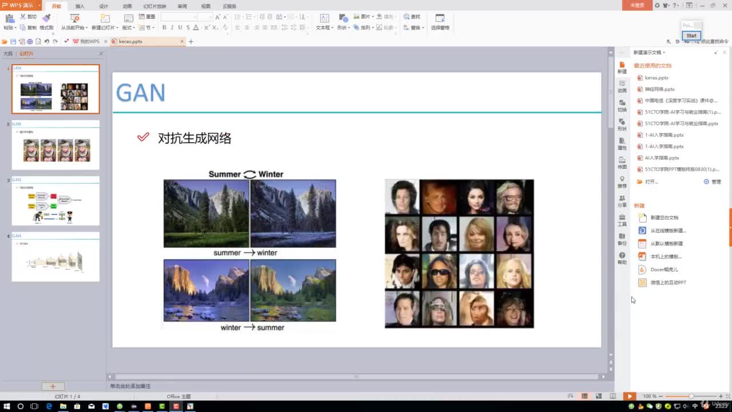
Task: Switch to the 大纲 outline pane tab
Action: 8,53
